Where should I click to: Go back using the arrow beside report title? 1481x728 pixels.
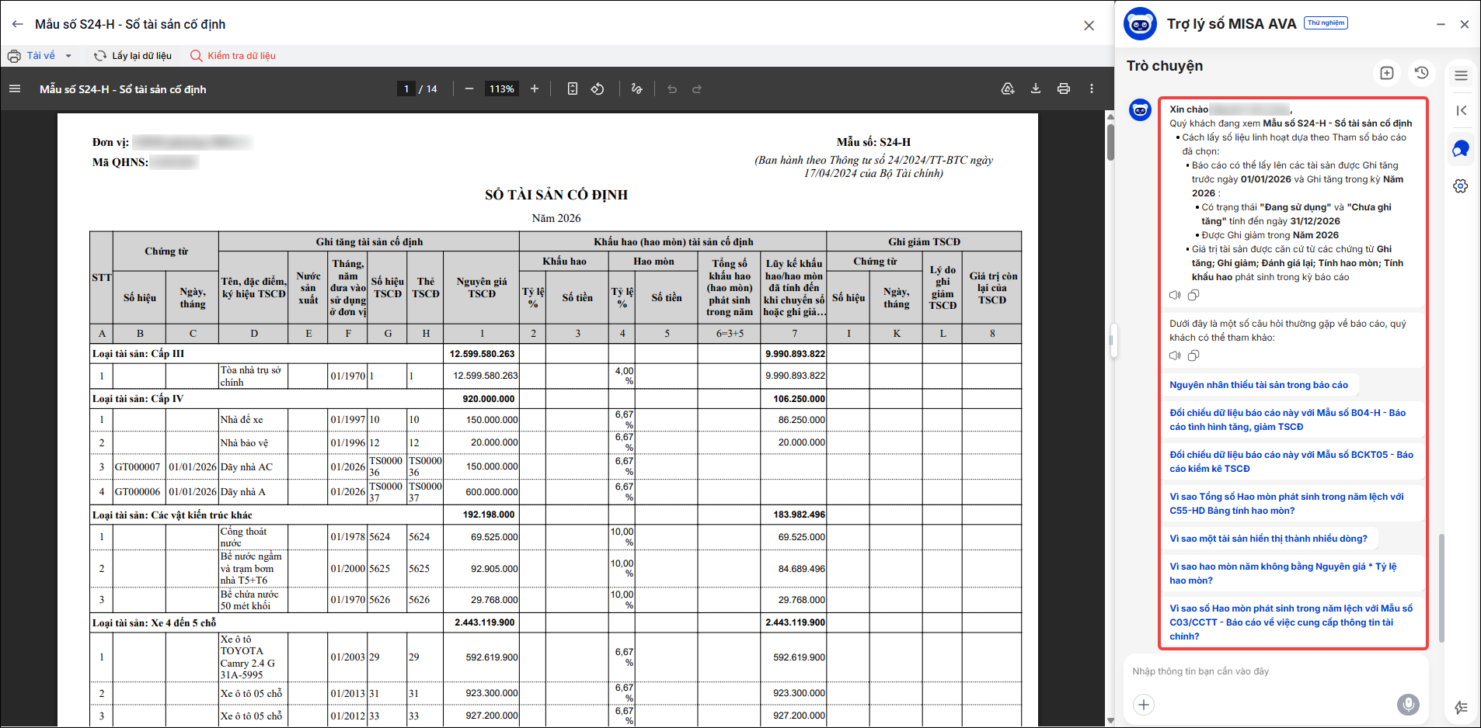17,24
